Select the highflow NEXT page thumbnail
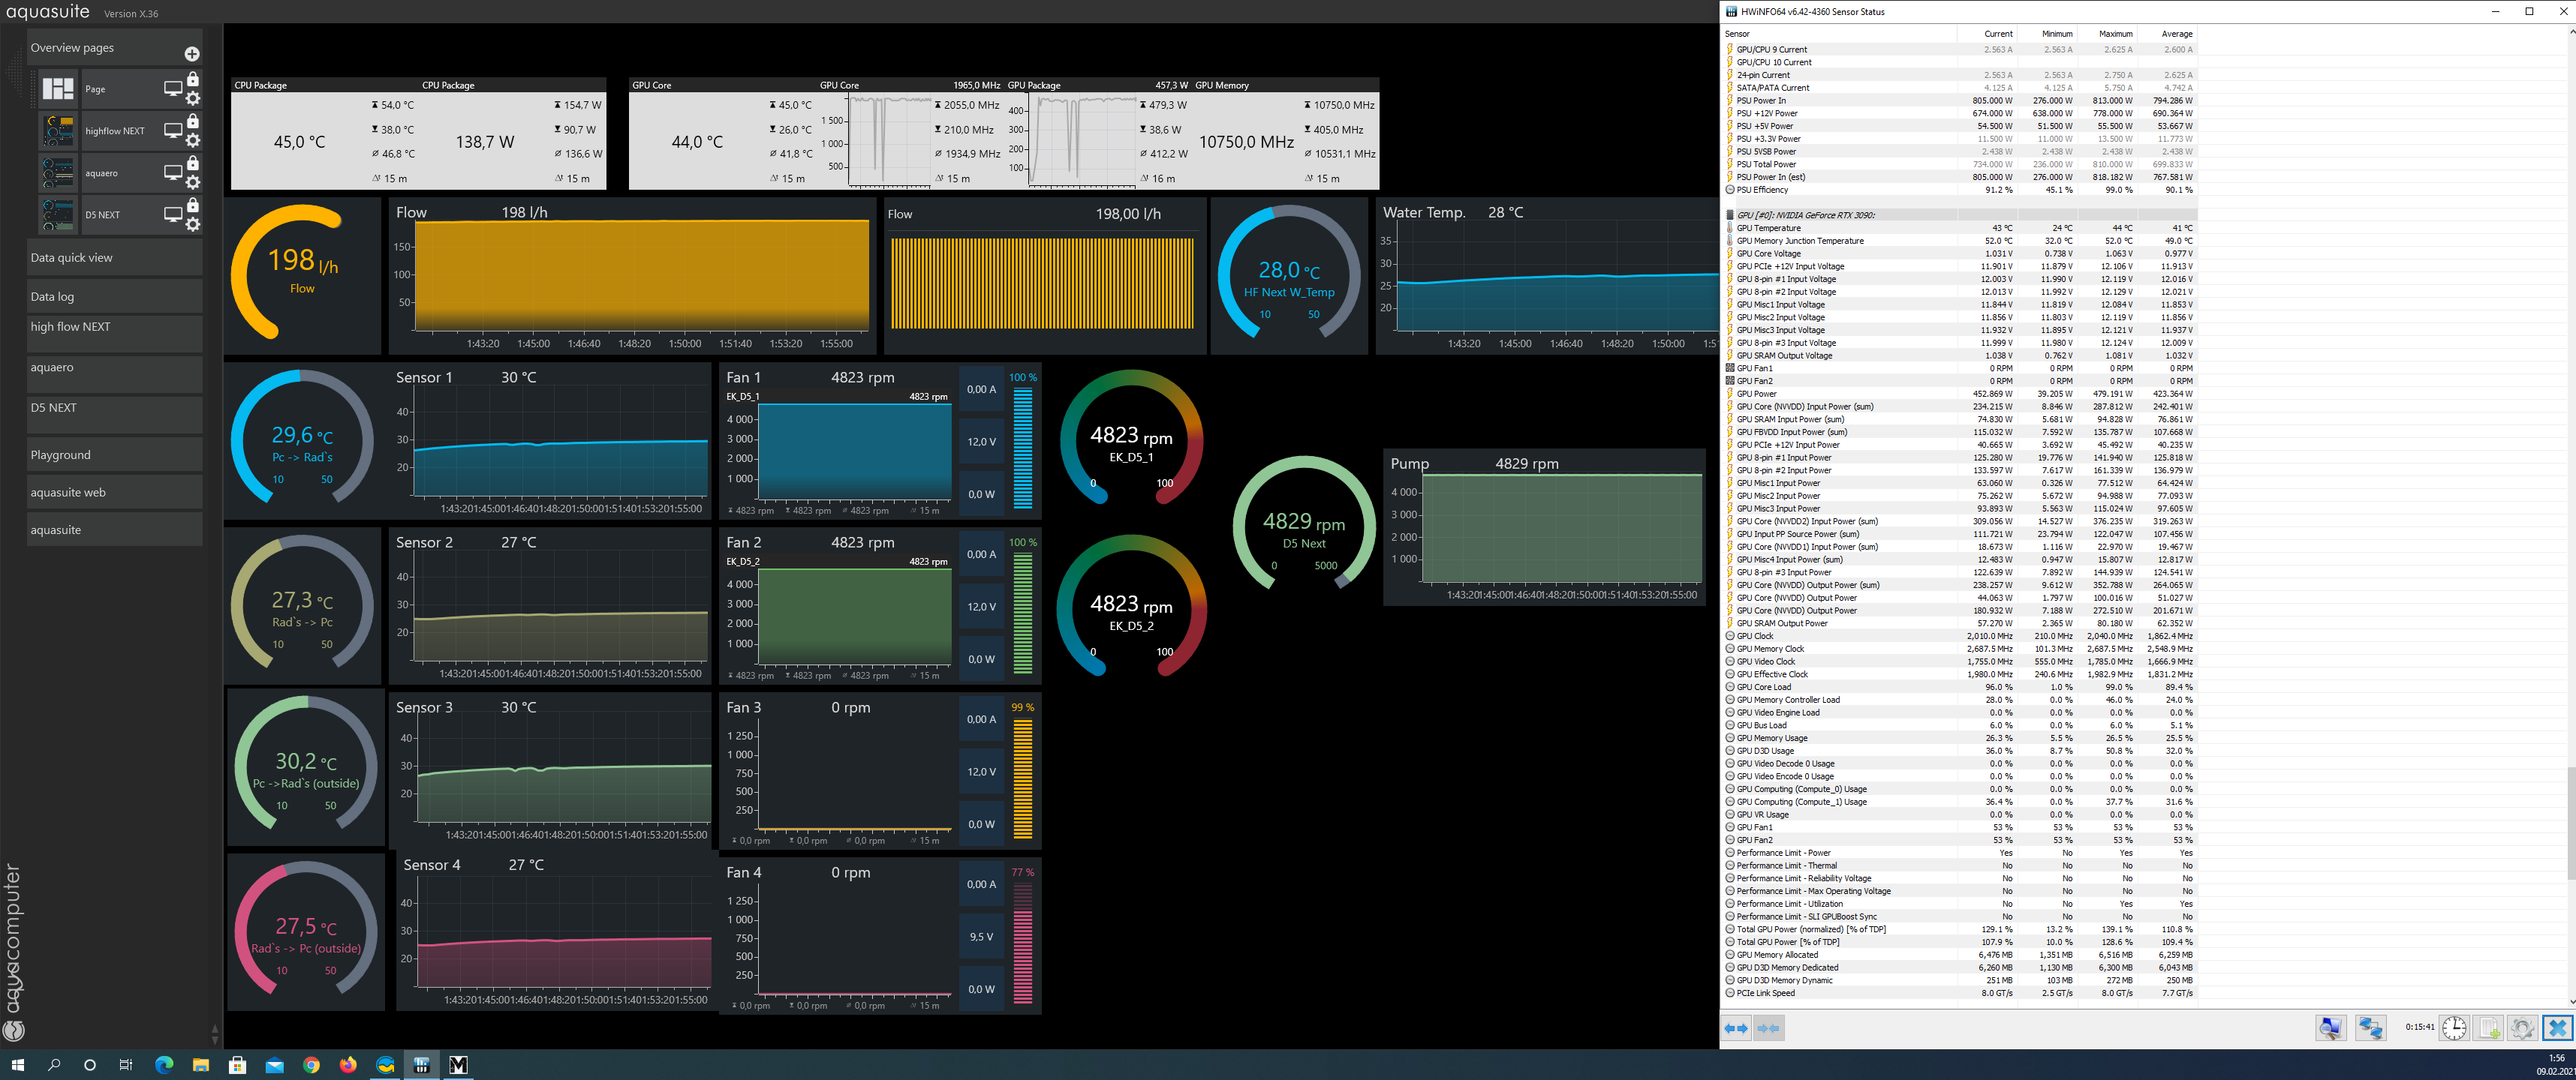2576x1080 pixels. tap(58, 131)
